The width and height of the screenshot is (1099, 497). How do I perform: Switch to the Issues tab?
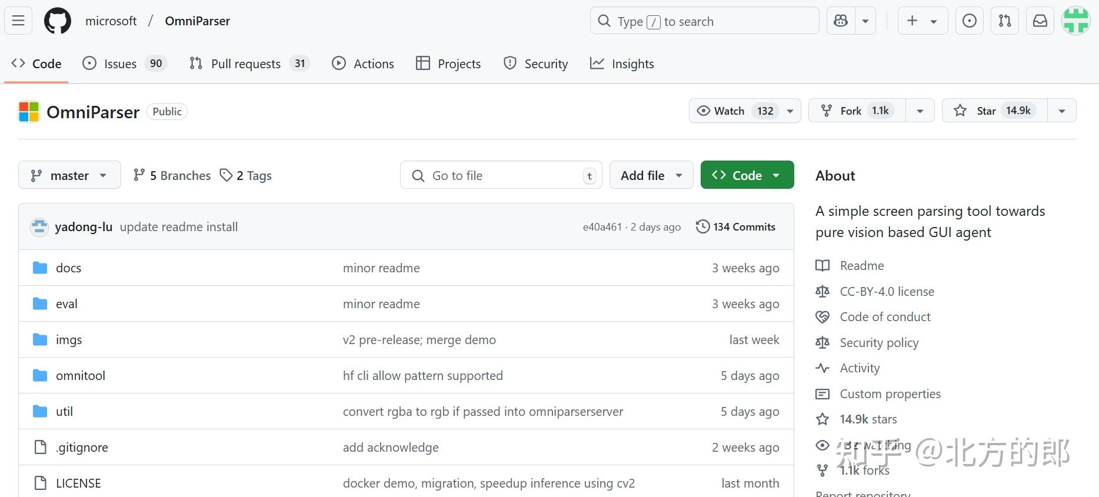tap(120, 64)
